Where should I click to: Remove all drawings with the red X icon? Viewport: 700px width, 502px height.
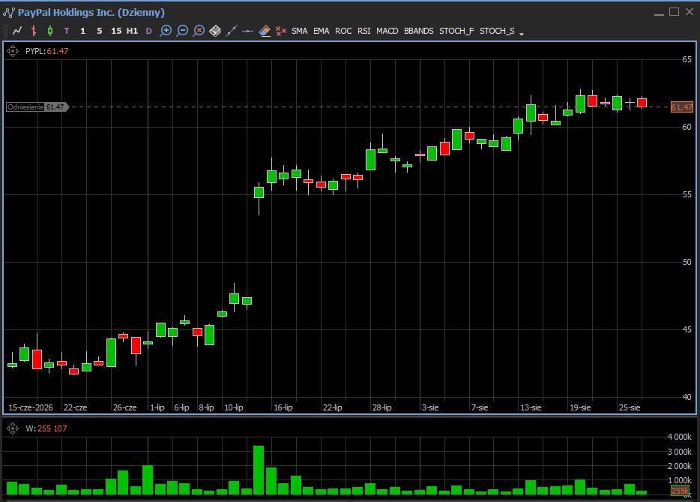pyautogui.click(x=281, y=31)
